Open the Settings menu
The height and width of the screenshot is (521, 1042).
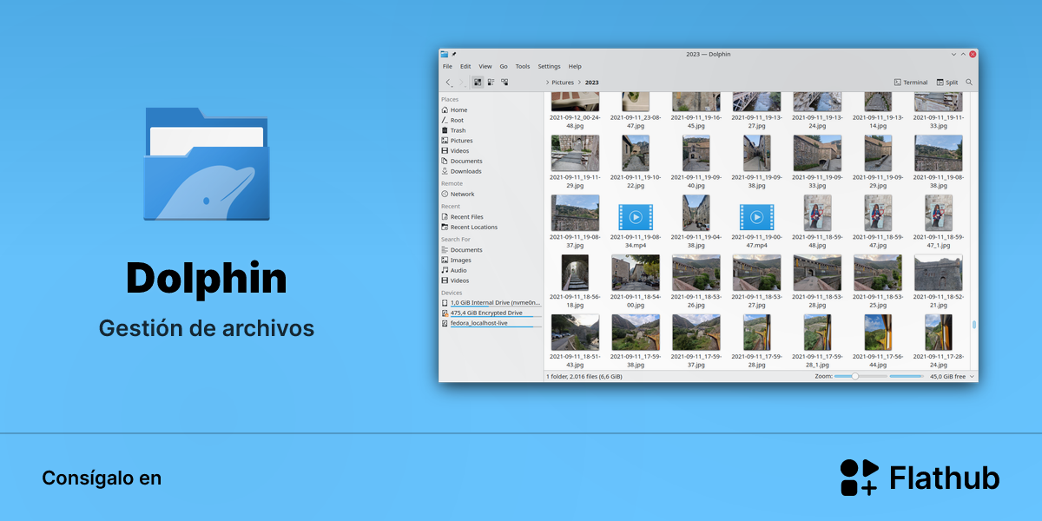(x=549, y=66)
